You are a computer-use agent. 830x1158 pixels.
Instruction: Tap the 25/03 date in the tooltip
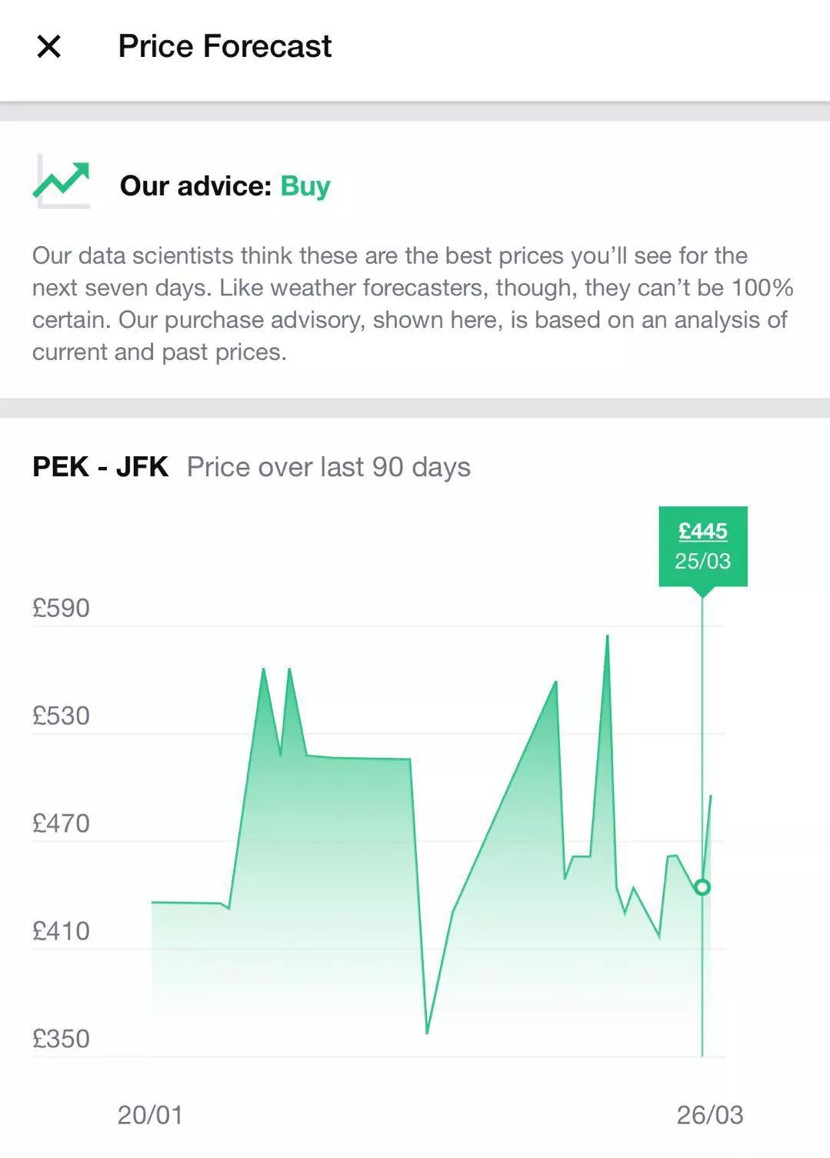pyautogui.click(x=703, y=561)
